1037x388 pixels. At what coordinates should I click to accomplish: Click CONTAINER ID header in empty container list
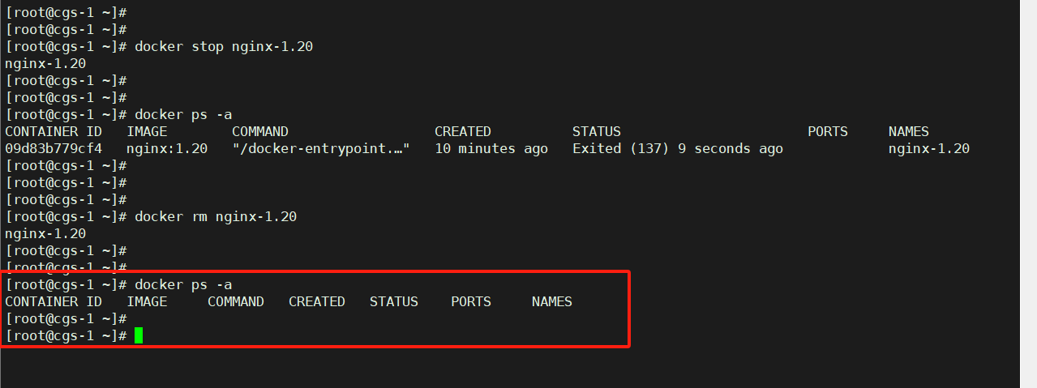pyautogui.click(x=54, y=301)
